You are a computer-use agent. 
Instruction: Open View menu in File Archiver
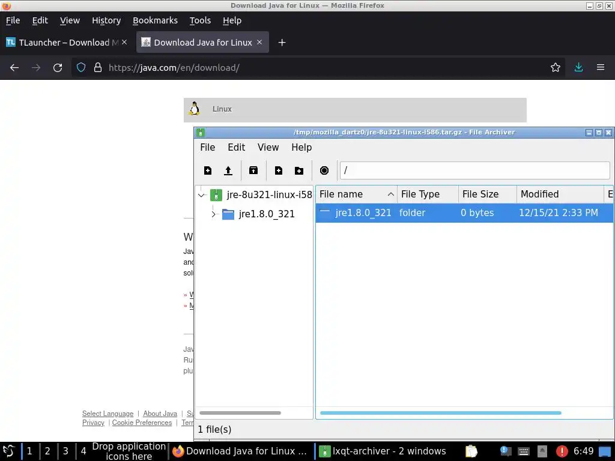click(268, 148)
